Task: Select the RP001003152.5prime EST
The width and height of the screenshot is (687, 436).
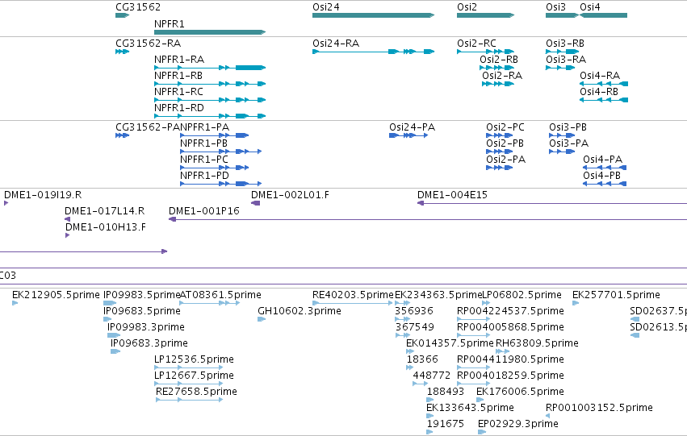Action: [x=547, y=417]
